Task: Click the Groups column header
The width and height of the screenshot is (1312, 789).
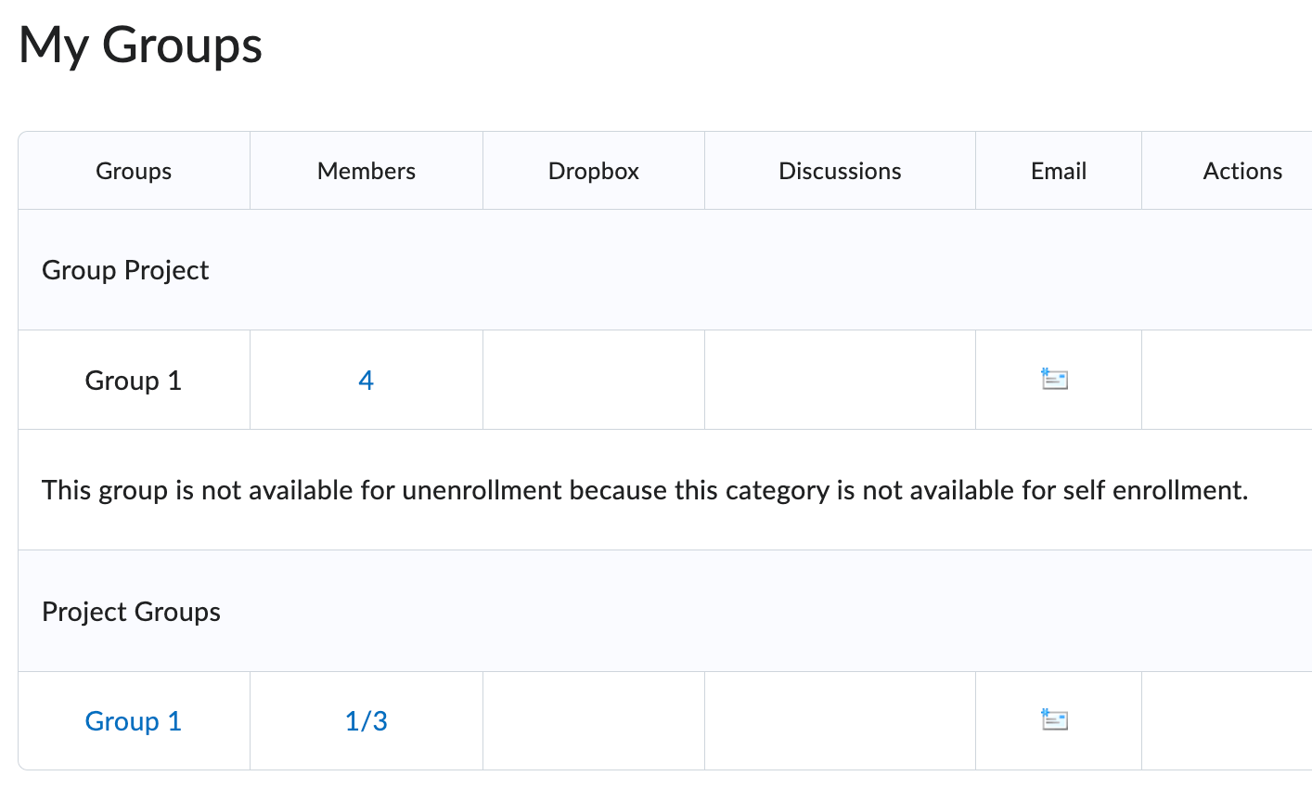Action: 134,171
